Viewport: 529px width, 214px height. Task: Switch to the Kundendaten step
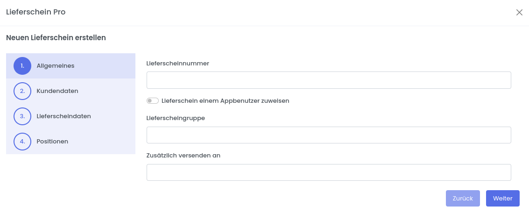[57, 91]
